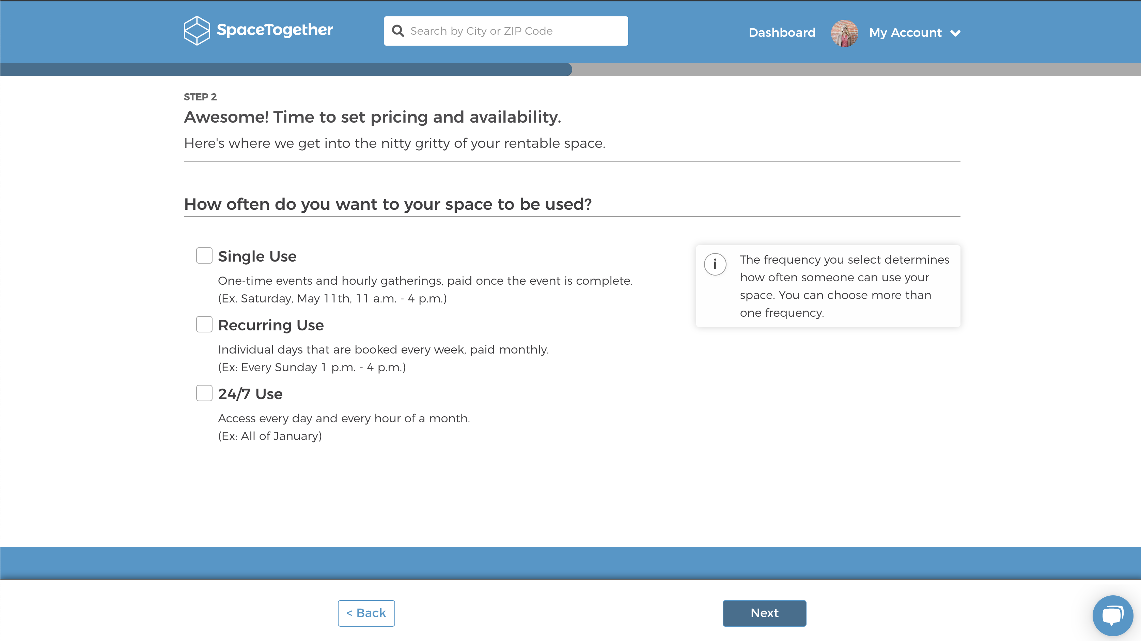The height and width of the screenshot is (641, 1141).
Task: Click the SpaceTogether brand name text
Action: [x=275, y=30]
